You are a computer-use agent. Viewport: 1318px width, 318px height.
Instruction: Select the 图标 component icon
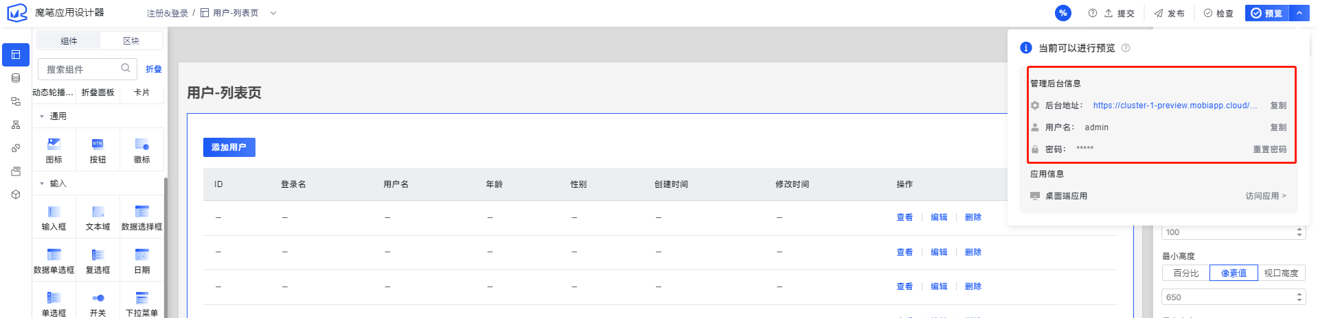tap(54, 144)
